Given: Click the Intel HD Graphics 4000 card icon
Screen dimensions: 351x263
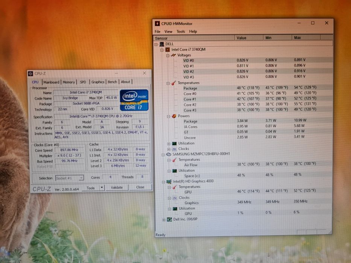Looking at the screenshot, I should click(x=169, y=181).
